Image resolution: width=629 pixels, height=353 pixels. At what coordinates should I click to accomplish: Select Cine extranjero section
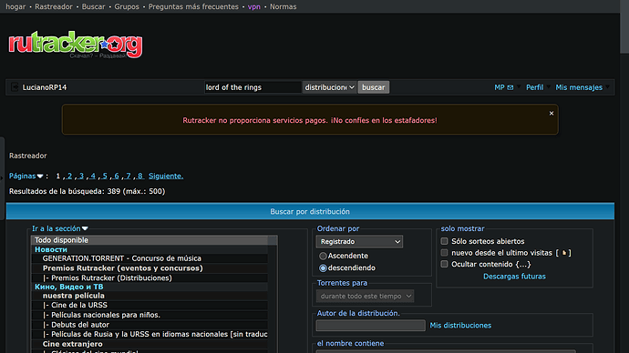click(150, 344)
